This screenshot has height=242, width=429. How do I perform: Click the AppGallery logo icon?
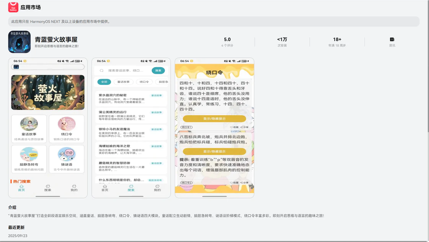13,7
